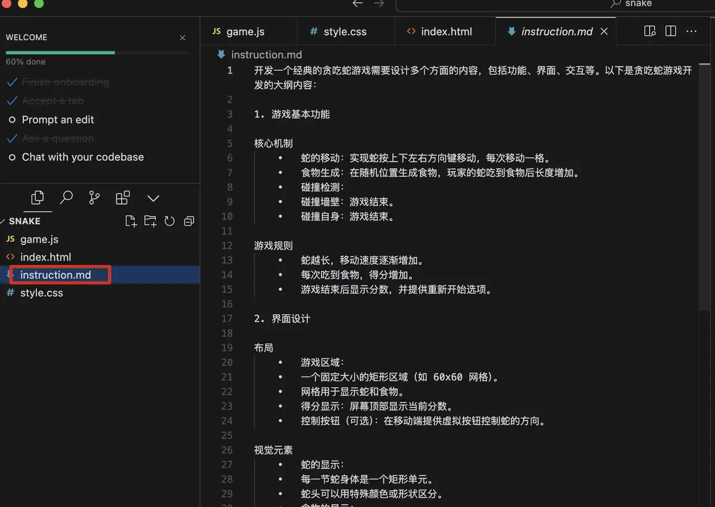
Task: Open the Source Control view
Action: pyautogui.click(x=94, y=198)
